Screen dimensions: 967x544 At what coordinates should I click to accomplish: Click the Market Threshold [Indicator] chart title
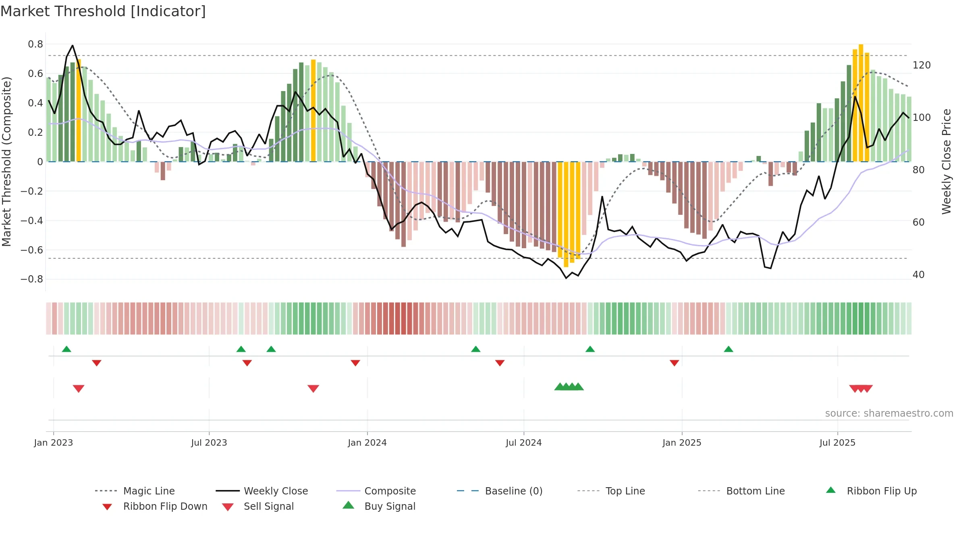pos(103,11)
